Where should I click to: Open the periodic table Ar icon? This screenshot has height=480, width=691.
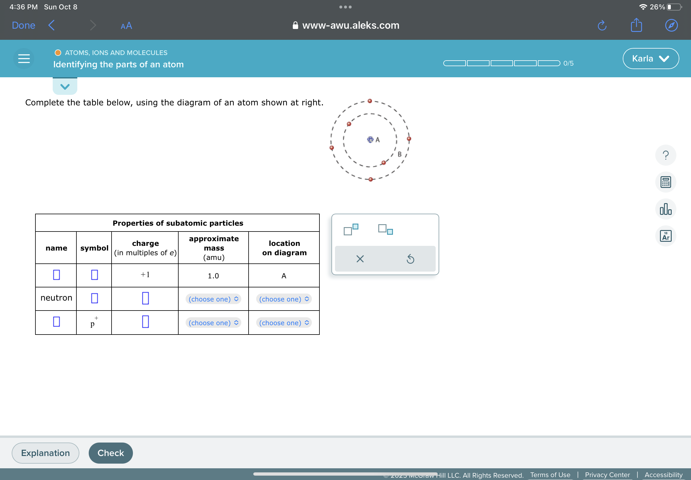tap(666, 236)
